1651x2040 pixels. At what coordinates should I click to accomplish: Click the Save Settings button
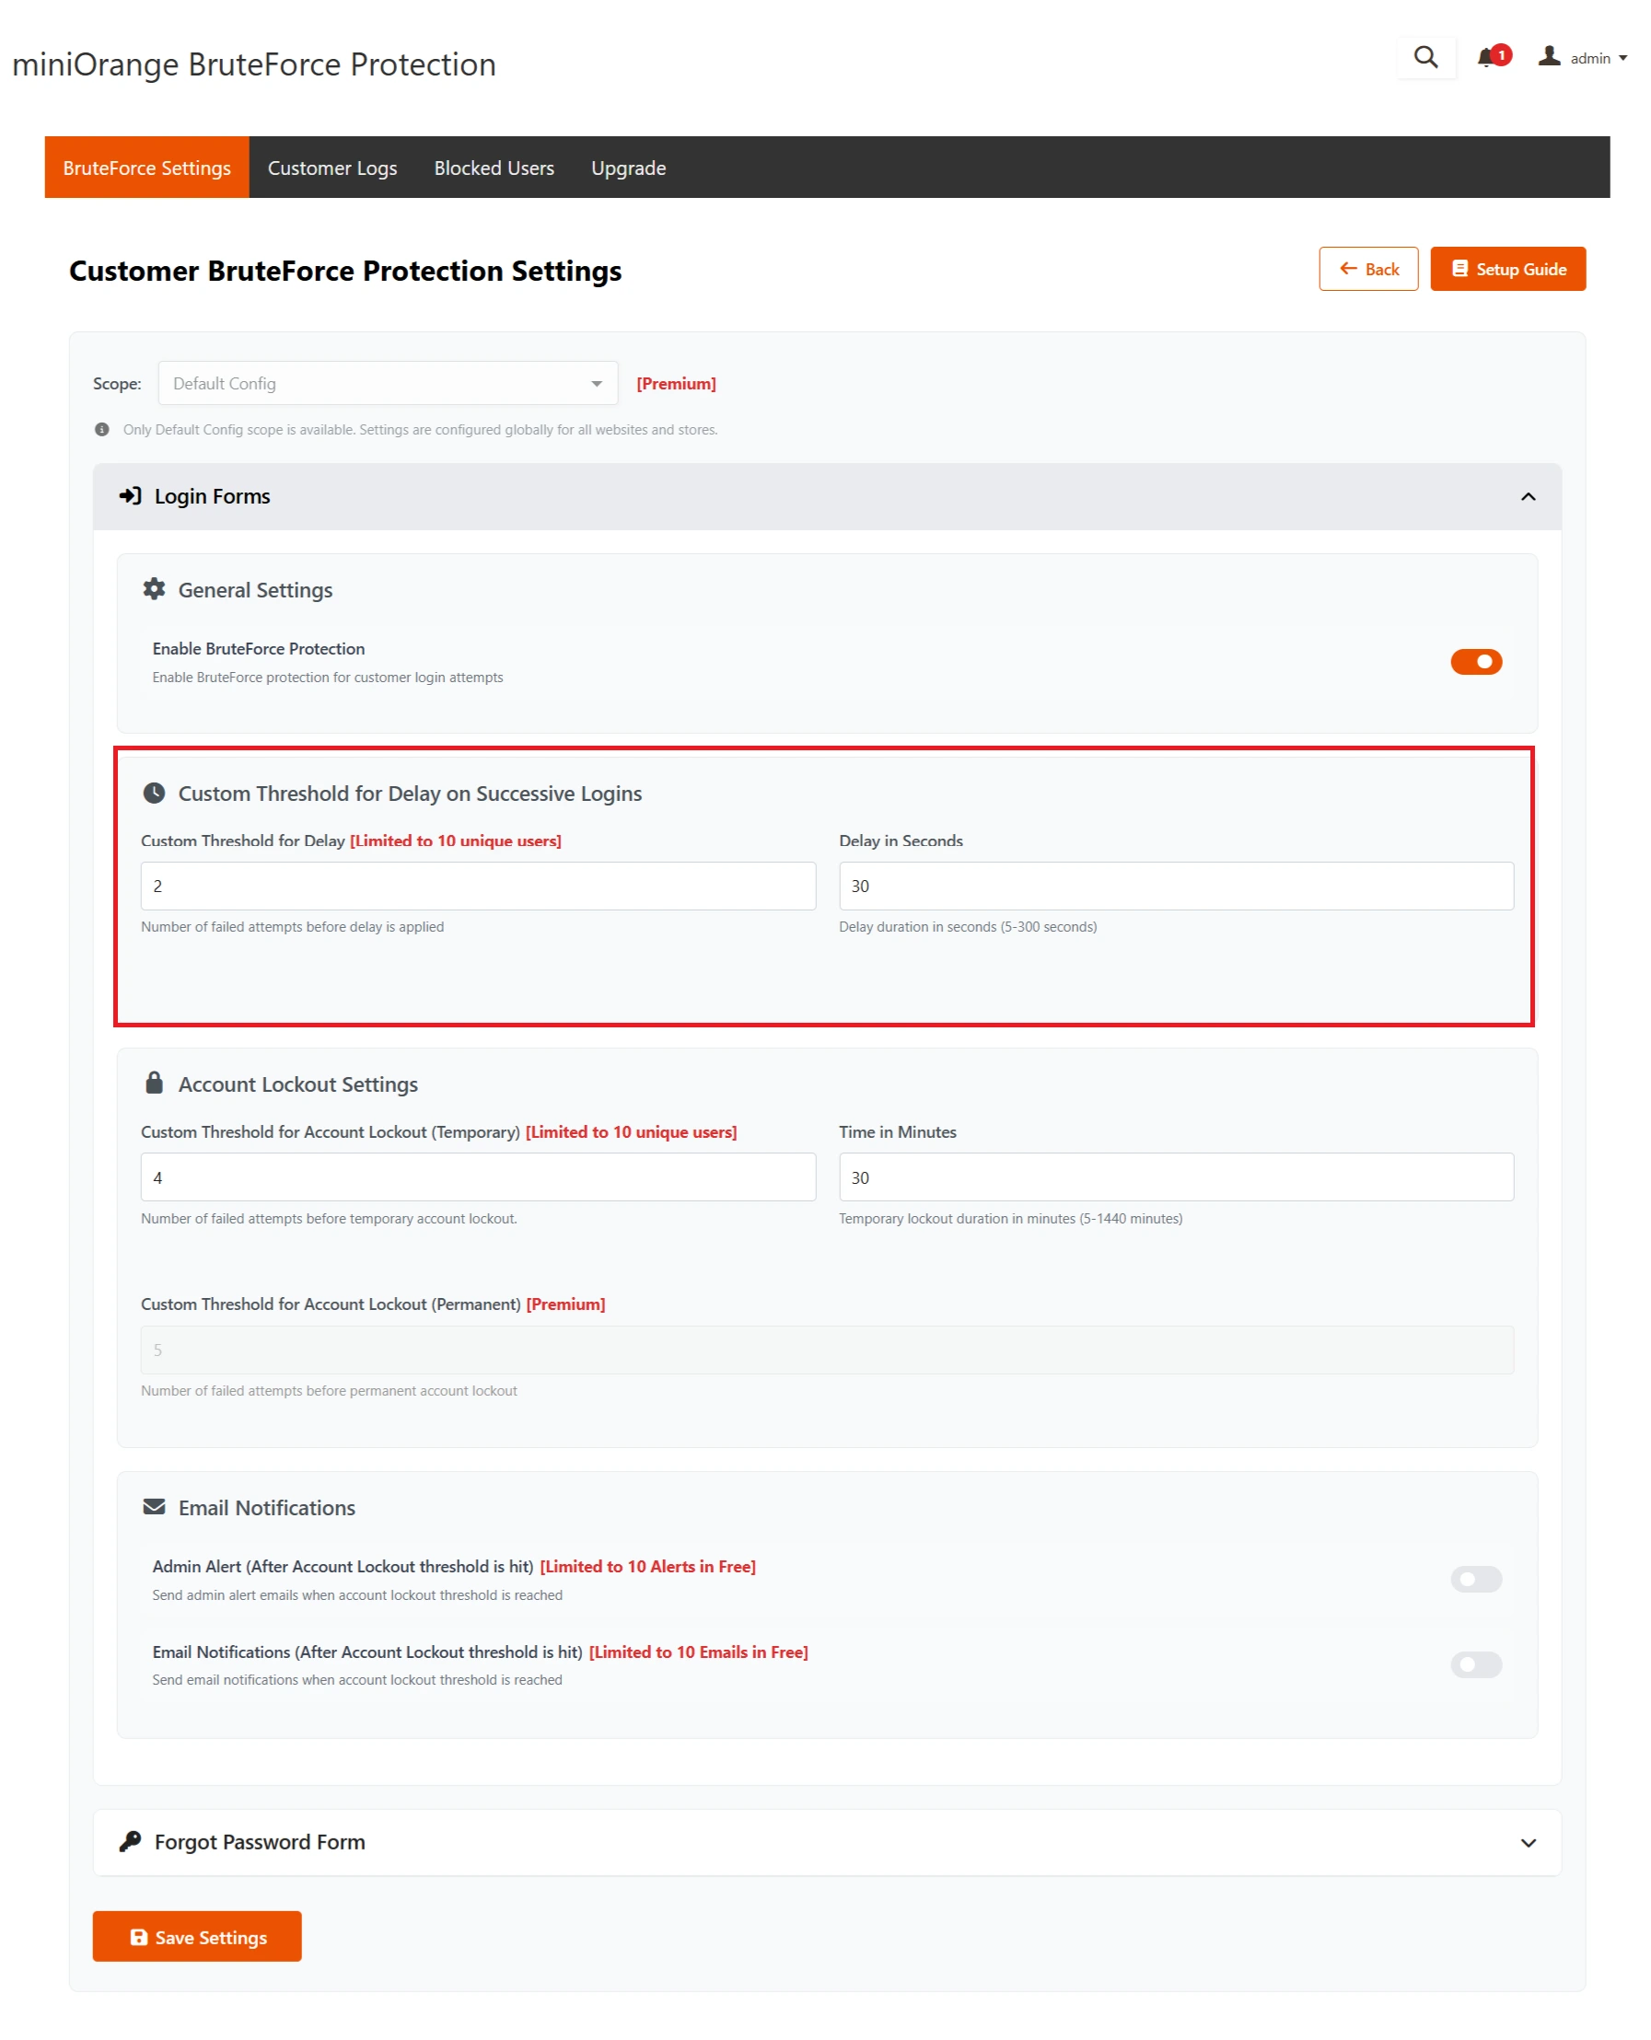tap(196, 1936)
